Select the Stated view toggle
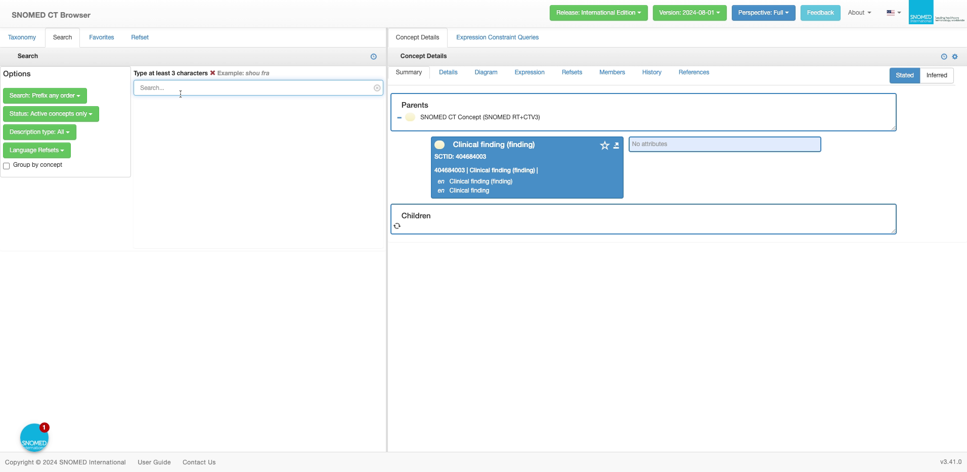 click(904, 75)
